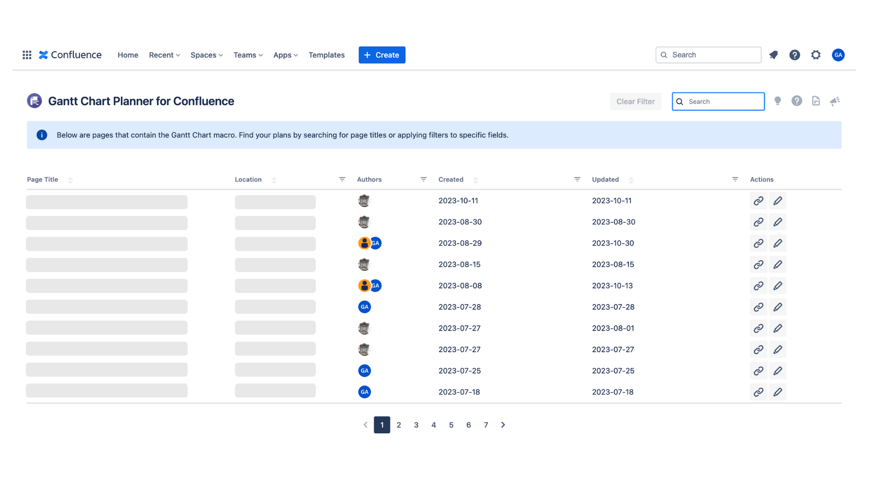Click the Create button
Viewport: 870px width, 489px height.
[382, 55]
